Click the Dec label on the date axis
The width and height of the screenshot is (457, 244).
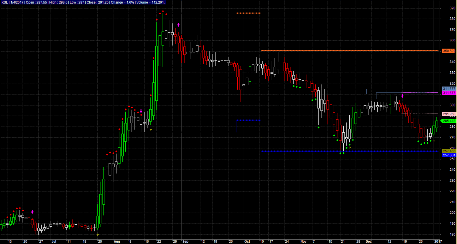click(369, 241)
